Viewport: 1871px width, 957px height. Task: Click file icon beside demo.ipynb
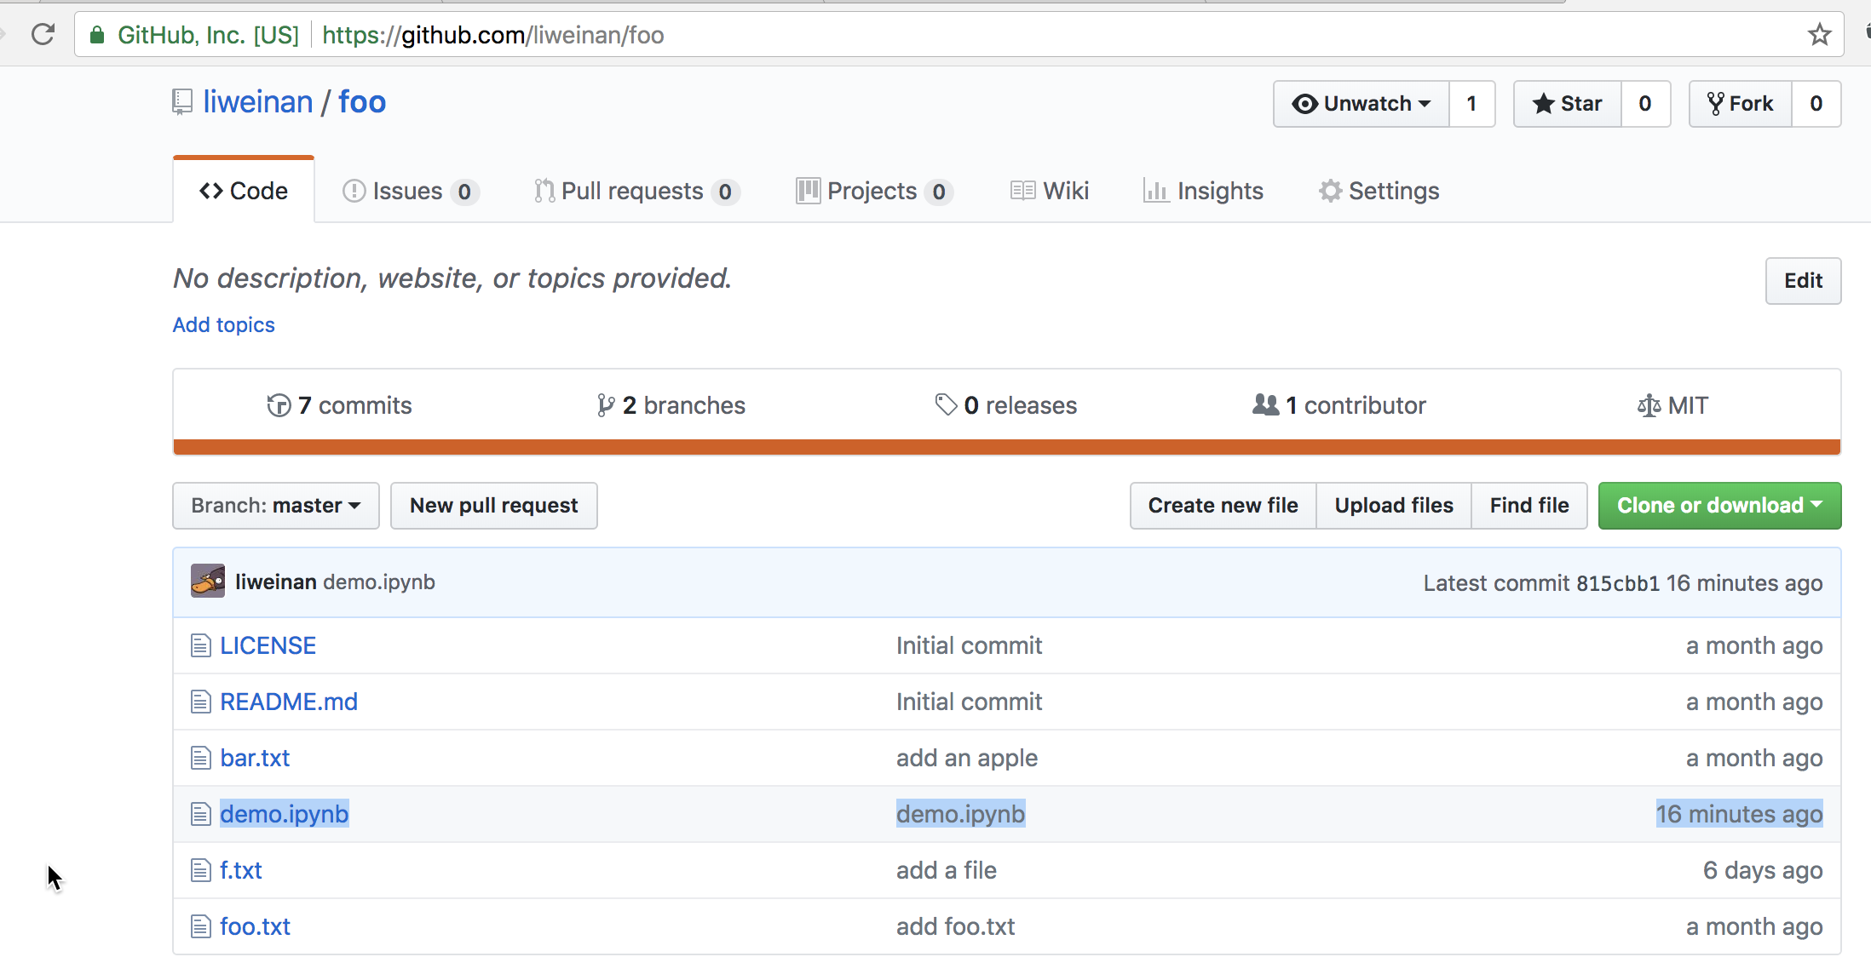[x=200, y=815]
